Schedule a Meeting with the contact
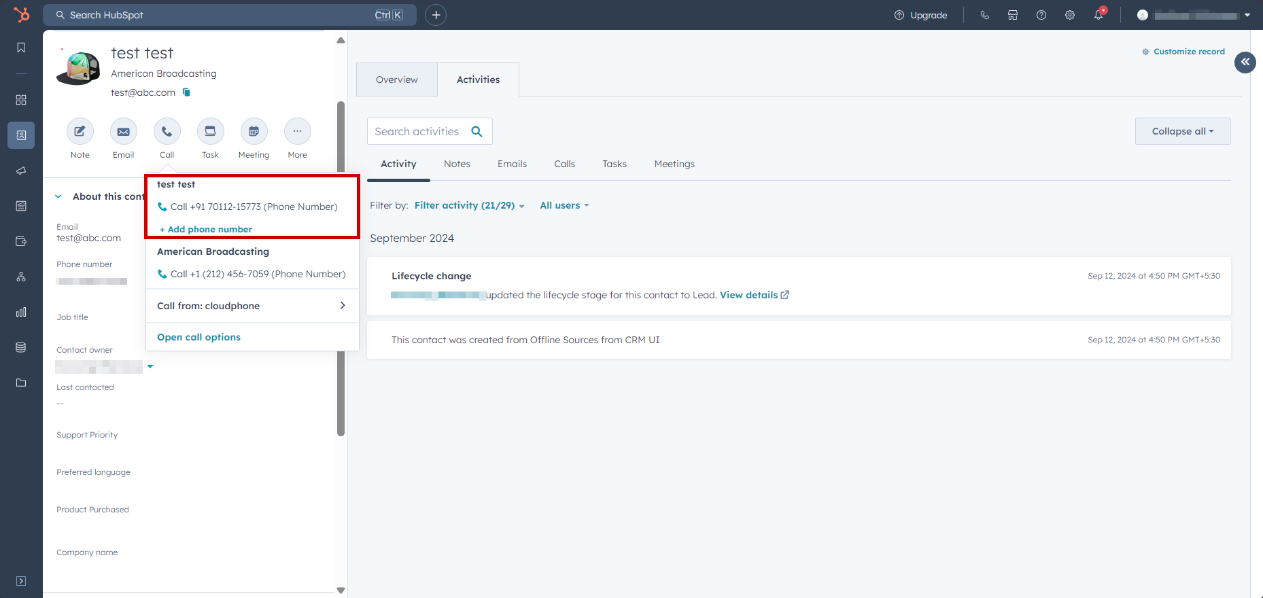Screen dimensions: 1263x598 pyautogui.click(x=254, y=131)
